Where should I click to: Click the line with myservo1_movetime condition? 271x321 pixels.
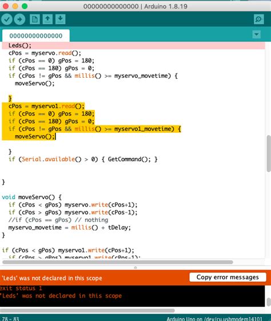coord(95,129)
